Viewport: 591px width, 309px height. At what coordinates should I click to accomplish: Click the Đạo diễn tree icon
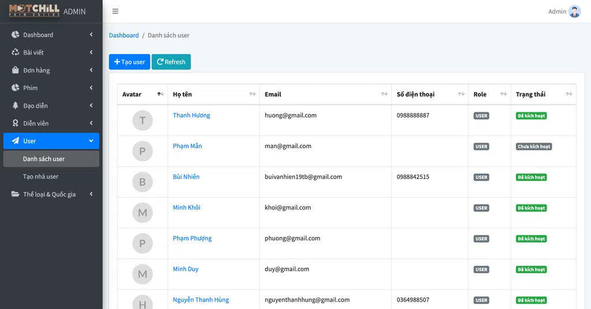pyautogui.click(x=15, y=105)
